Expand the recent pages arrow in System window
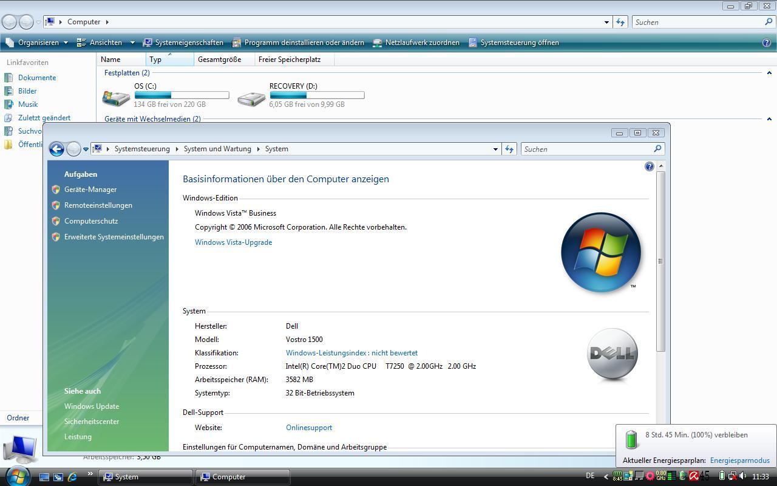The height and width of the screenshot is (486, 777). (86, 149)
